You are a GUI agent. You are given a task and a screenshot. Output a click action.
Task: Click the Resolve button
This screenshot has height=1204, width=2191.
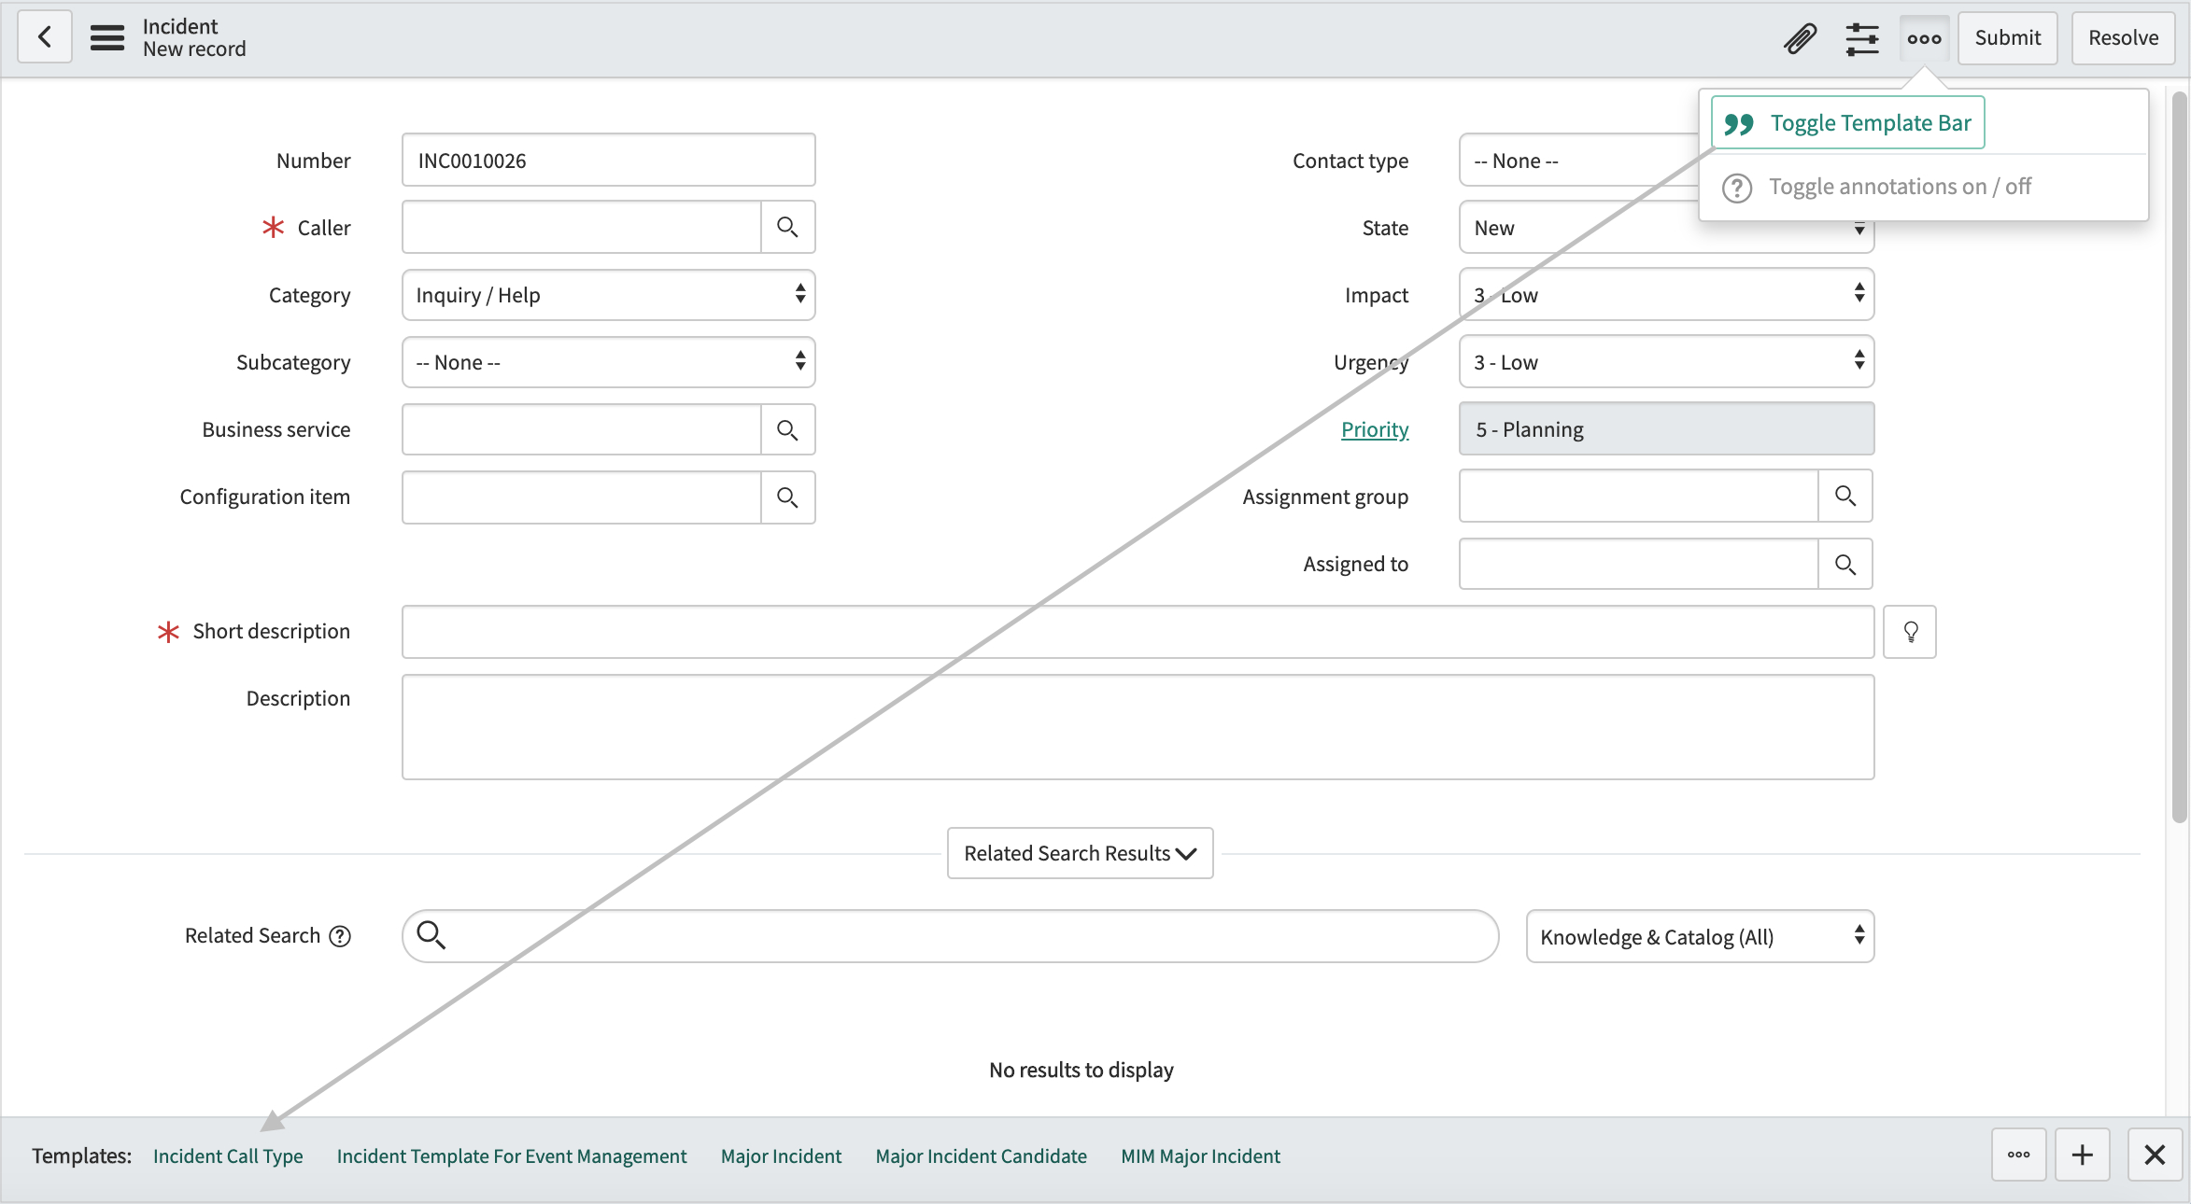[2121, 37]
